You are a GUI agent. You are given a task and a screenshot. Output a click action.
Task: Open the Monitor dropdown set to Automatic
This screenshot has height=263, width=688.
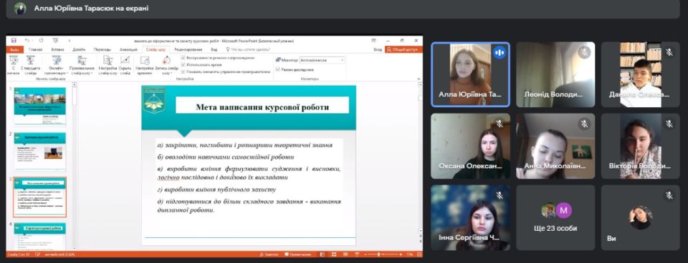[322, 60]
